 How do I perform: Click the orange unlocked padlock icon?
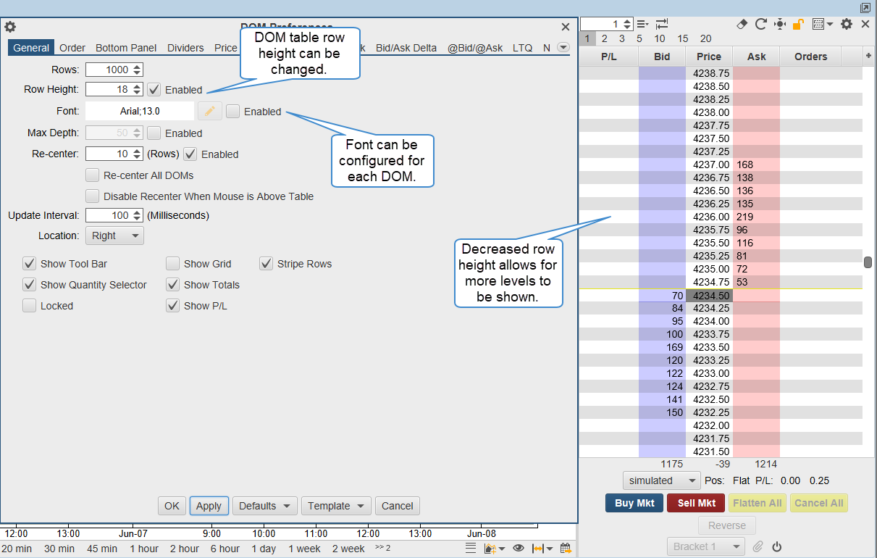point(798,24)
